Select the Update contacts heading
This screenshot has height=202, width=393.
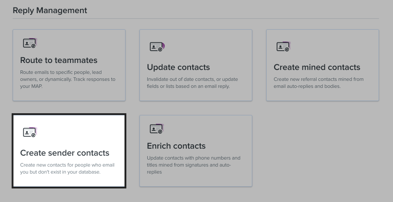[178, 67]
